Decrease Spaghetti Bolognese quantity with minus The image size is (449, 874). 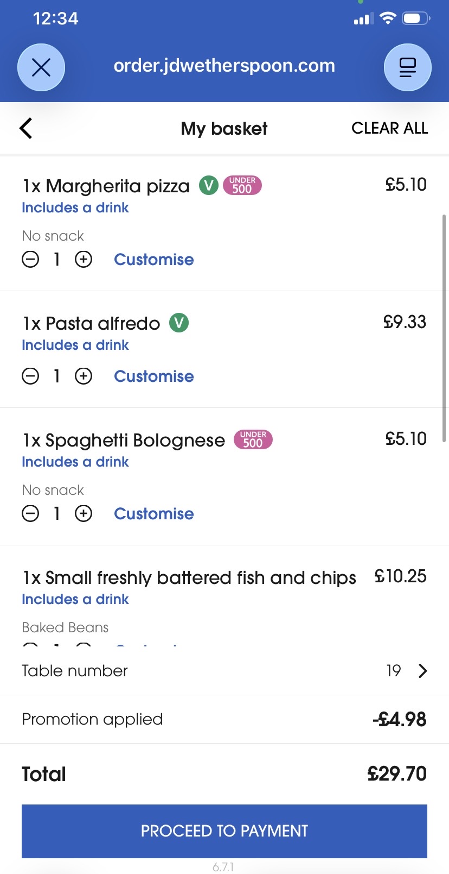click(x=30, y=514)
